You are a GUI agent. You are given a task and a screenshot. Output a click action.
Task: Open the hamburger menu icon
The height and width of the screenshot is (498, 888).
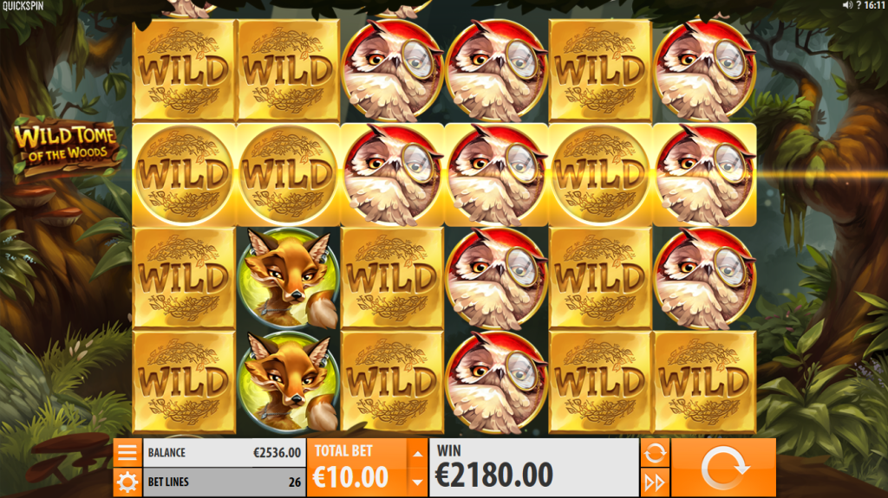pos(127,452)
